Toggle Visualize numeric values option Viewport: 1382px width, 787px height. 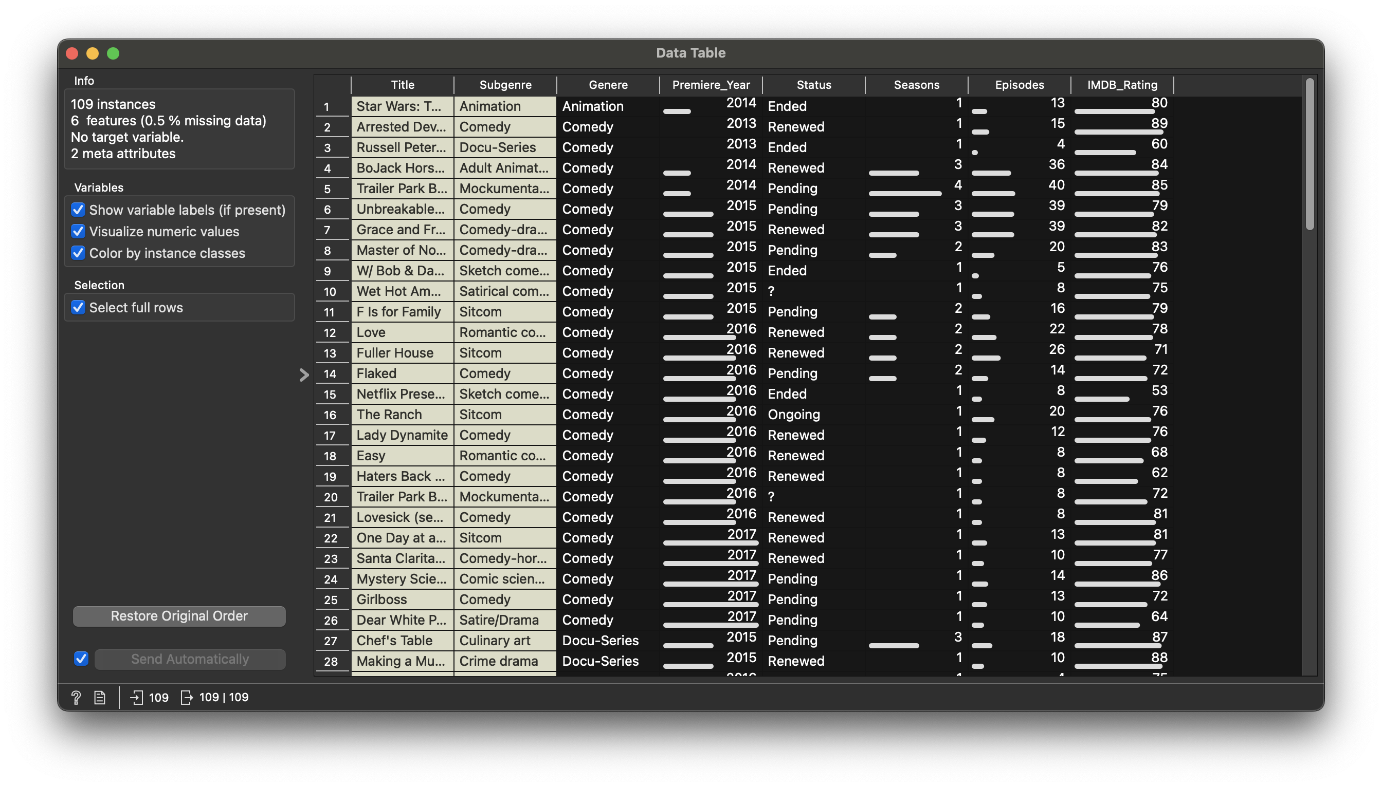[79, 231]
